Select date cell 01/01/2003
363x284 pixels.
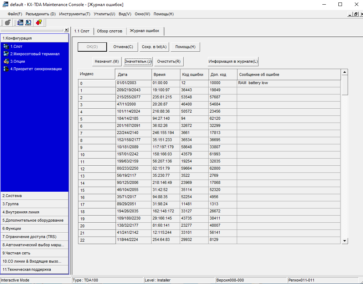tap(134, 83)
